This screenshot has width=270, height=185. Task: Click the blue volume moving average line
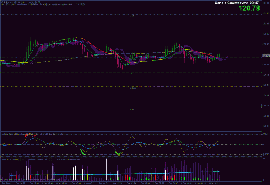[110, 174]
